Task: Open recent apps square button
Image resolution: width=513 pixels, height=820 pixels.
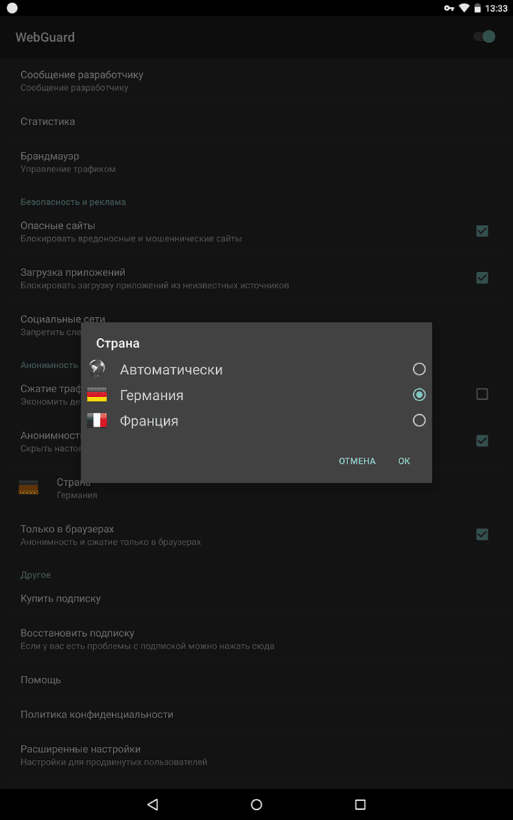Action: coord(360,804)
